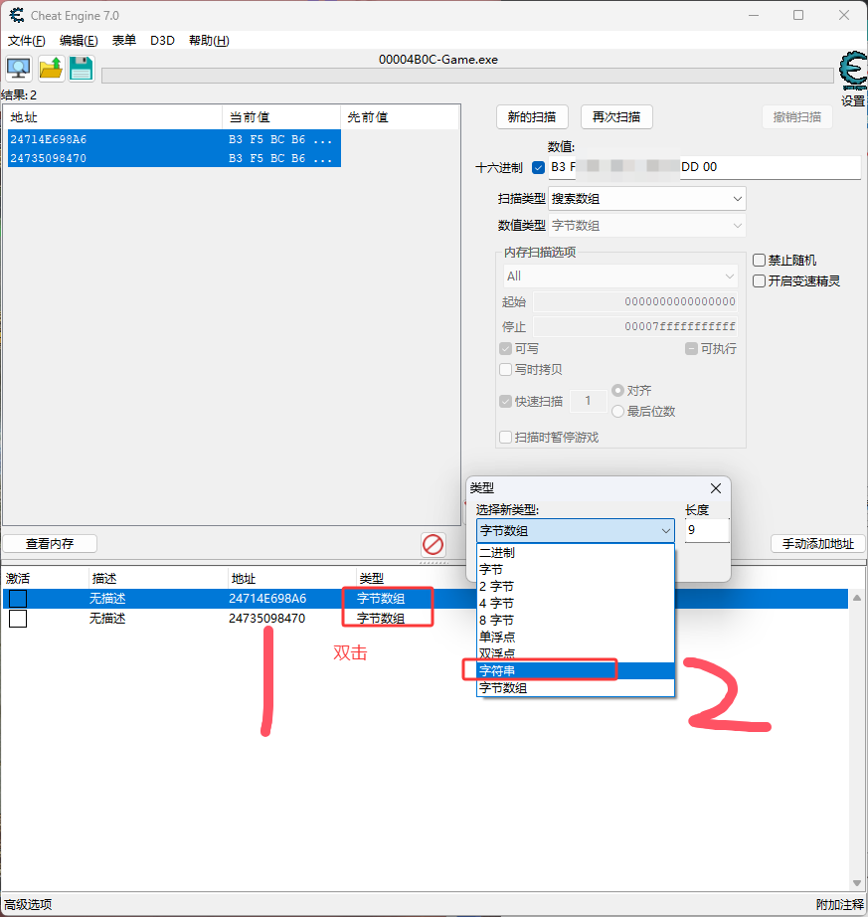The height and width of the screenshot is (917, 868).
Task: Open the process list computer icon
Action: click(x=19, y=69)
